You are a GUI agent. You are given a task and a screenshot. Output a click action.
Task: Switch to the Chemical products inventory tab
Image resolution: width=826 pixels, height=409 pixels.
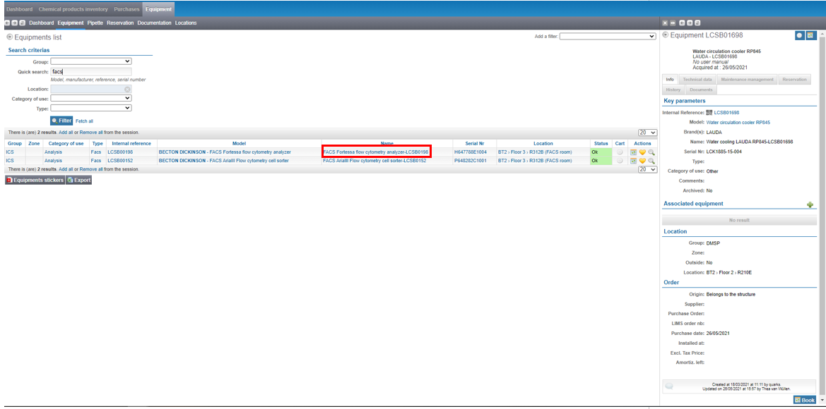point(73,9)
